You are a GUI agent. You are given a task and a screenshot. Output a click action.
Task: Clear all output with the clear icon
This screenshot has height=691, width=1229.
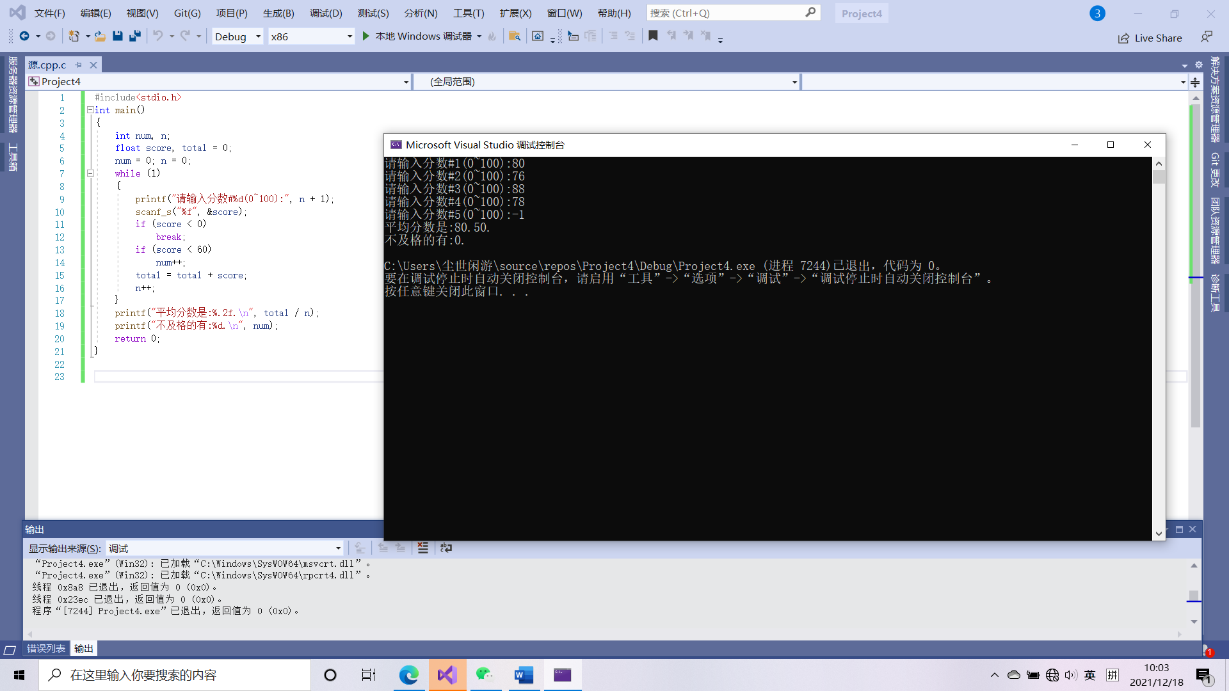pos(422,548)
